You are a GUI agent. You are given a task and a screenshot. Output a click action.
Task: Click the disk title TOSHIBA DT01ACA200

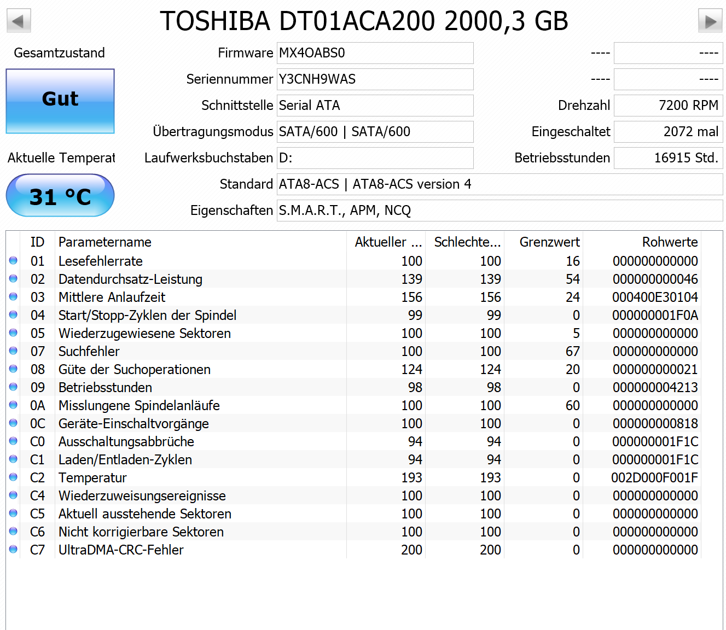pyautogui.click(x=364, y=21)
